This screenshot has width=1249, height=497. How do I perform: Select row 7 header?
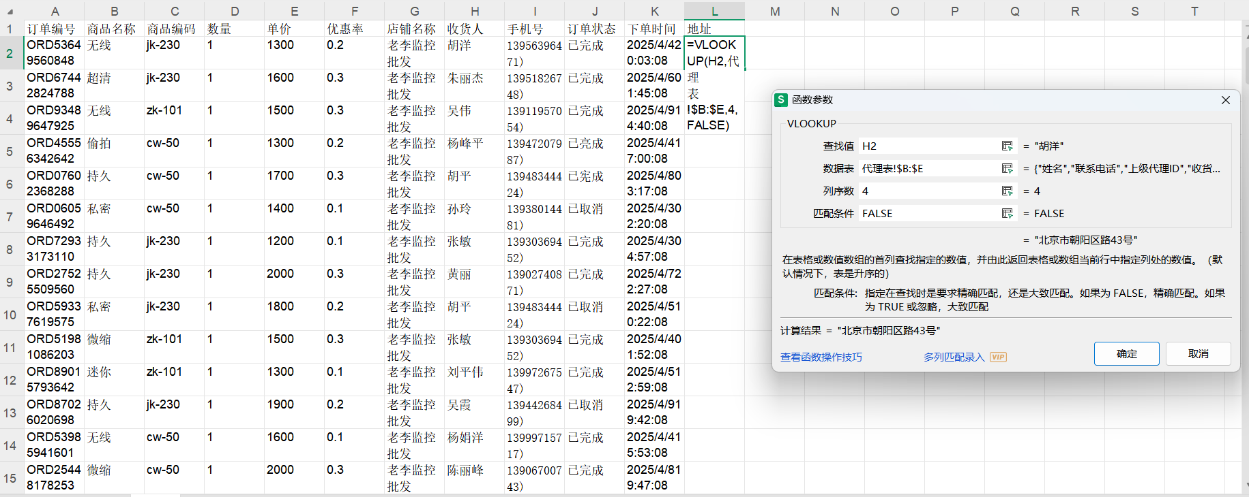tap(10, 217)
